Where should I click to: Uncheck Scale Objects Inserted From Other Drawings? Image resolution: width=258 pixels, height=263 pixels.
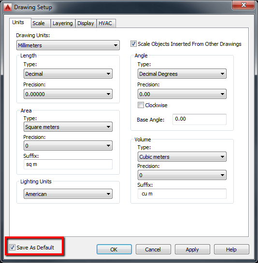133,44
